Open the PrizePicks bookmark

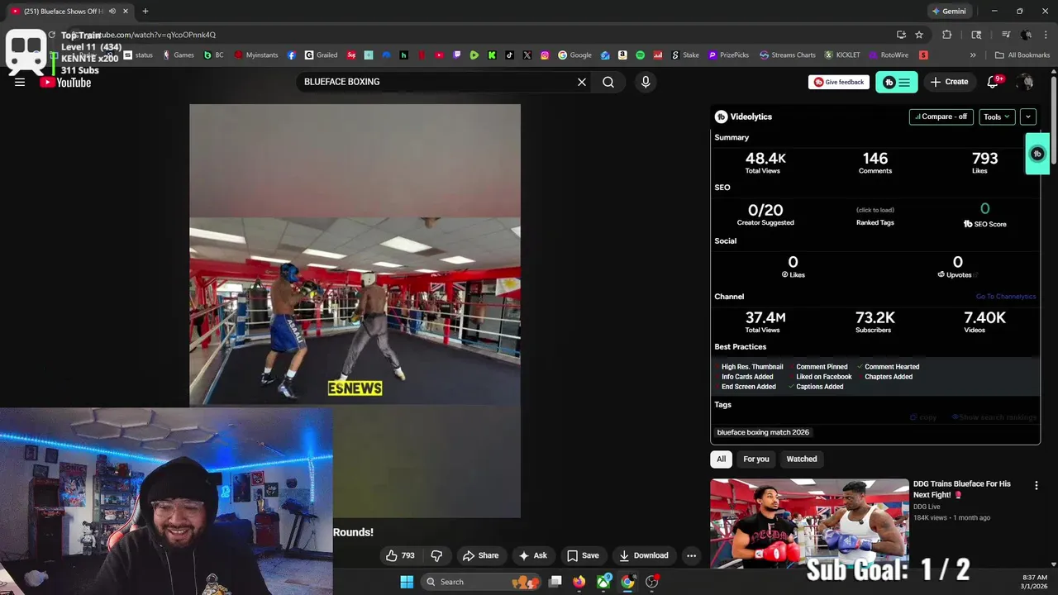pyautogui.click(x=727, y=55)
